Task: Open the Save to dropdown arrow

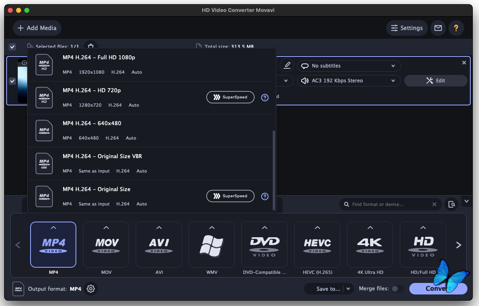Action: (x=348, y=289)
